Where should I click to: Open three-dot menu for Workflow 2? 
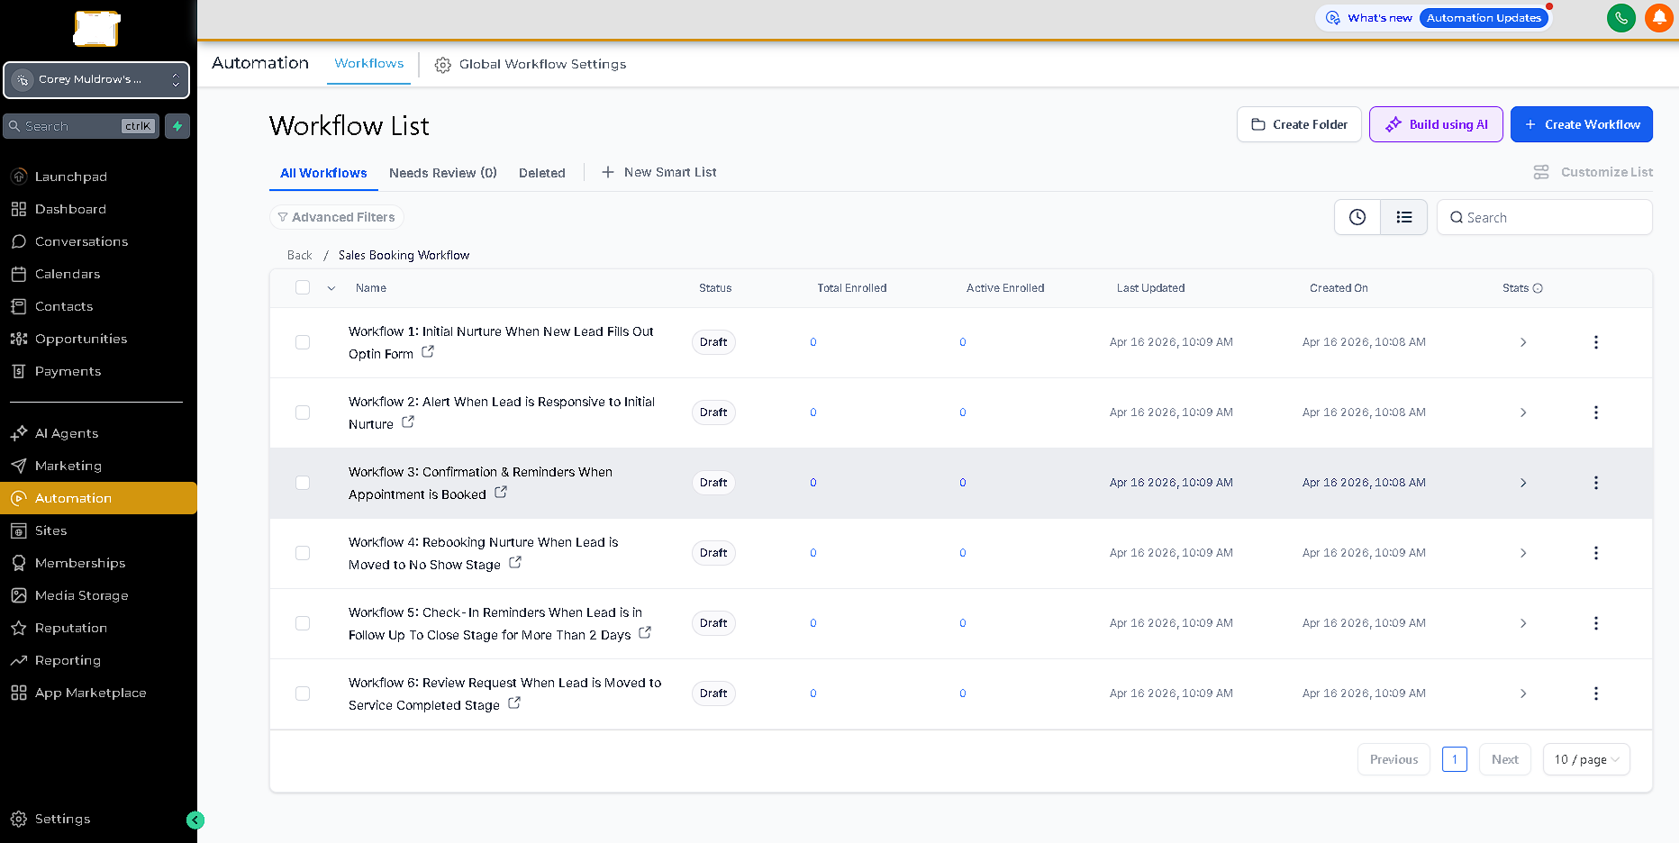1596,412
